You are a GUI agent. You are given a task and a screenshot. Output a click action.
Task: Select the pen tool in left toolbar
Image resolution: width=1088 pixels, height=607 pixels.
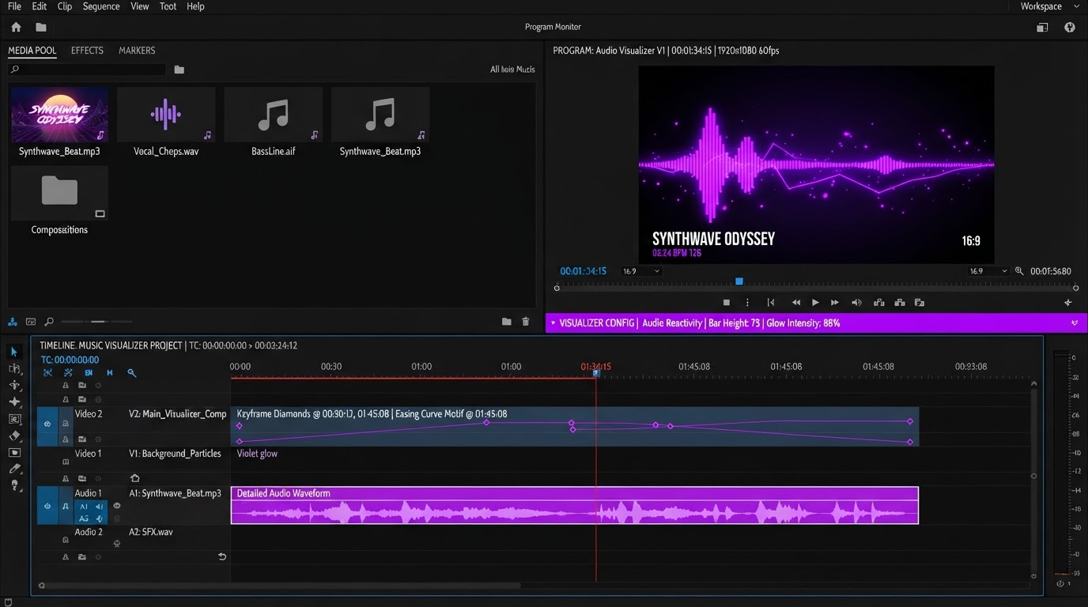(14, 469)
